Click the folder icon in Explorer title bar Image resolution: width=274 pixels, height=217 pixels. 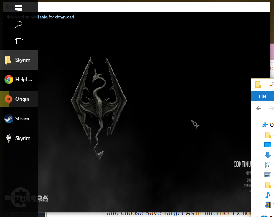258,85
